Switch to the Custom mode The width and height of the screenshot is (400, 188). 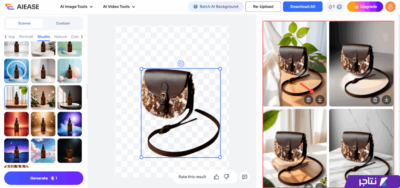(x=62, y=23)
